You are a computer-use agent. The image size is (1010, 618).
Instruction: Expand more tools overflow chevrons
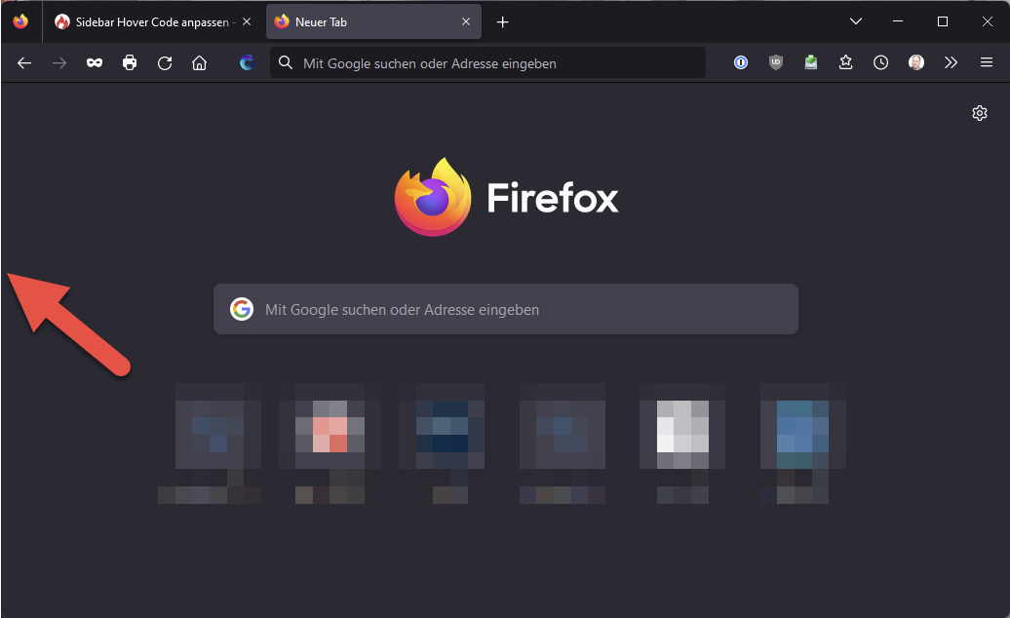(x=951, y=62)
